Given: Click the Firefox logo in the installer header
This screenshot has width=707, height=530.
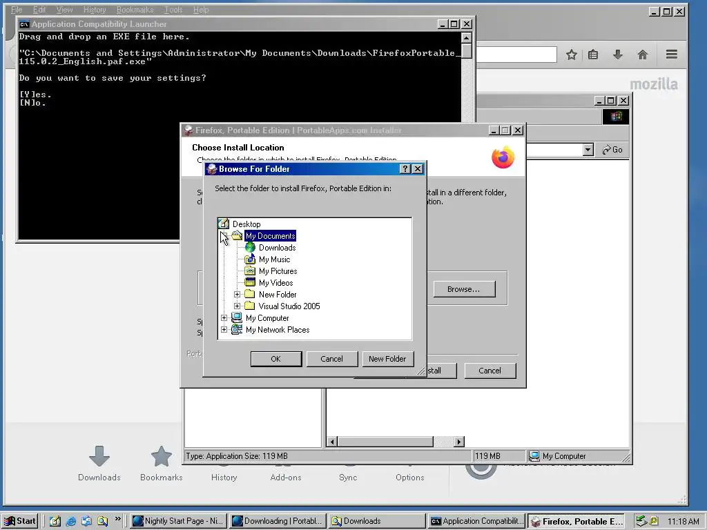Looking at the screenshot, I should pos(503,157).
